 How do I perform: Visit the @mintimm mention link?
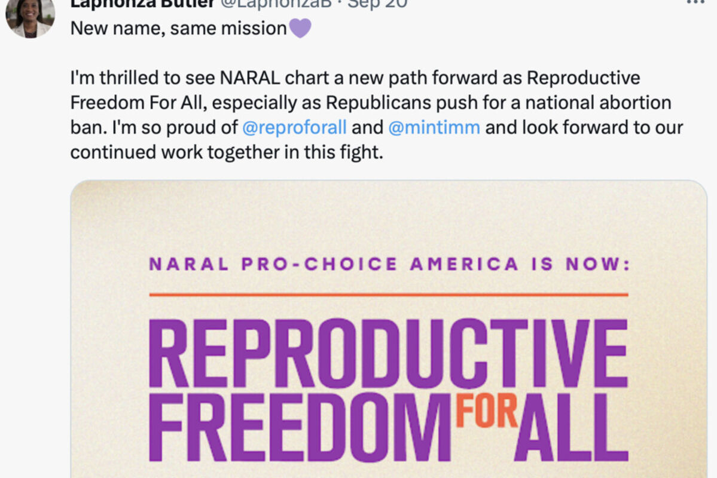[434, 127]
